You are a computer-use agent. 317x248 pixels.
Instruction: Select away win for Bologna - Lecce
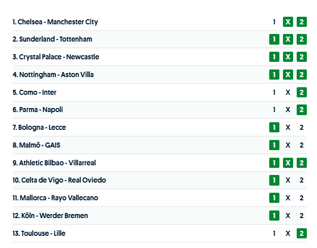tap(302, 127)
